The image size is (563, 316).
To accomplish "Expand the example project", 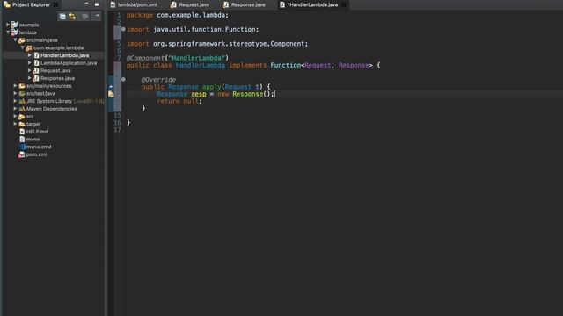I will coord(8,25).
